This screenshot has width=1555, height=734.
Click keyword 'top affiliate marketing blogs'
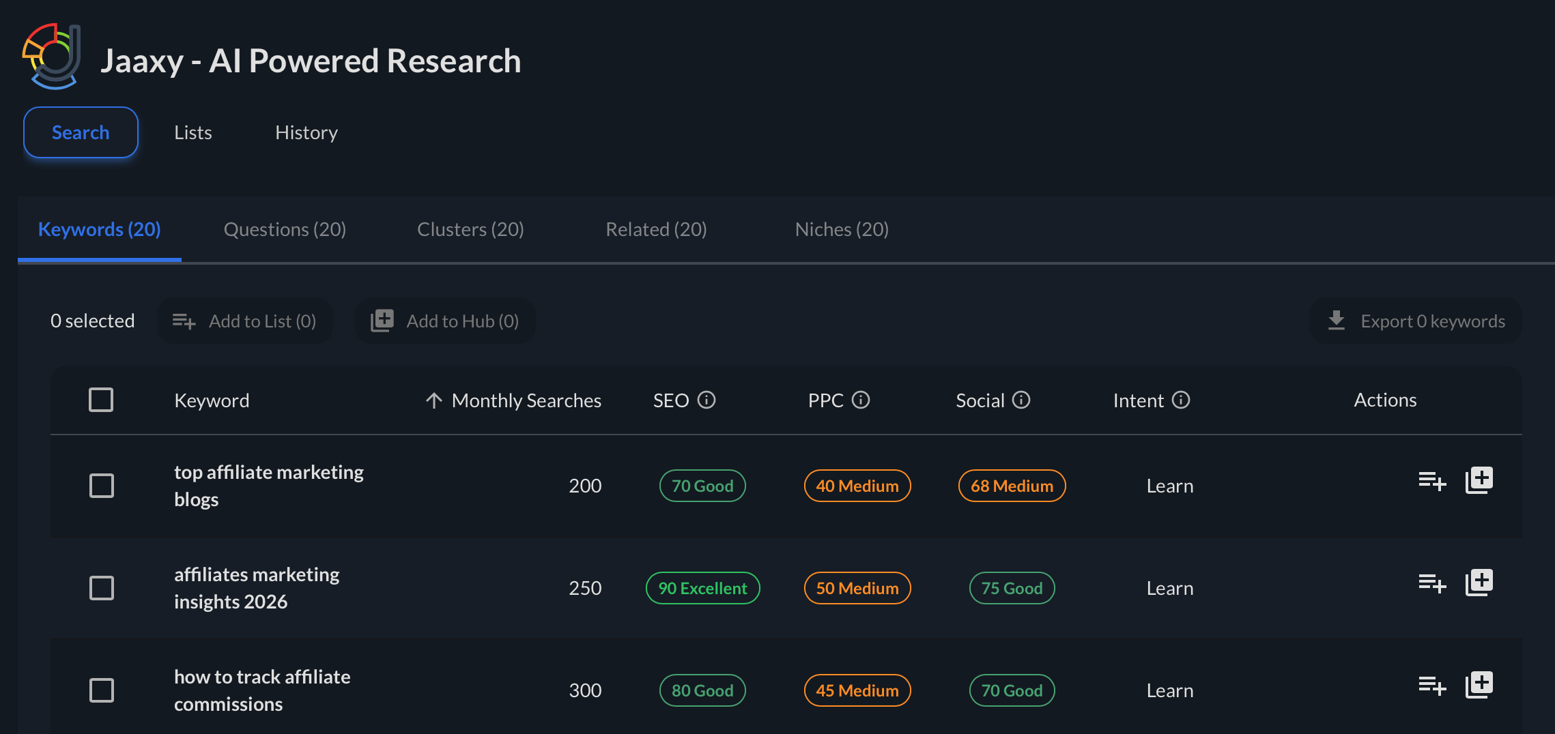[x=269, y=486]
